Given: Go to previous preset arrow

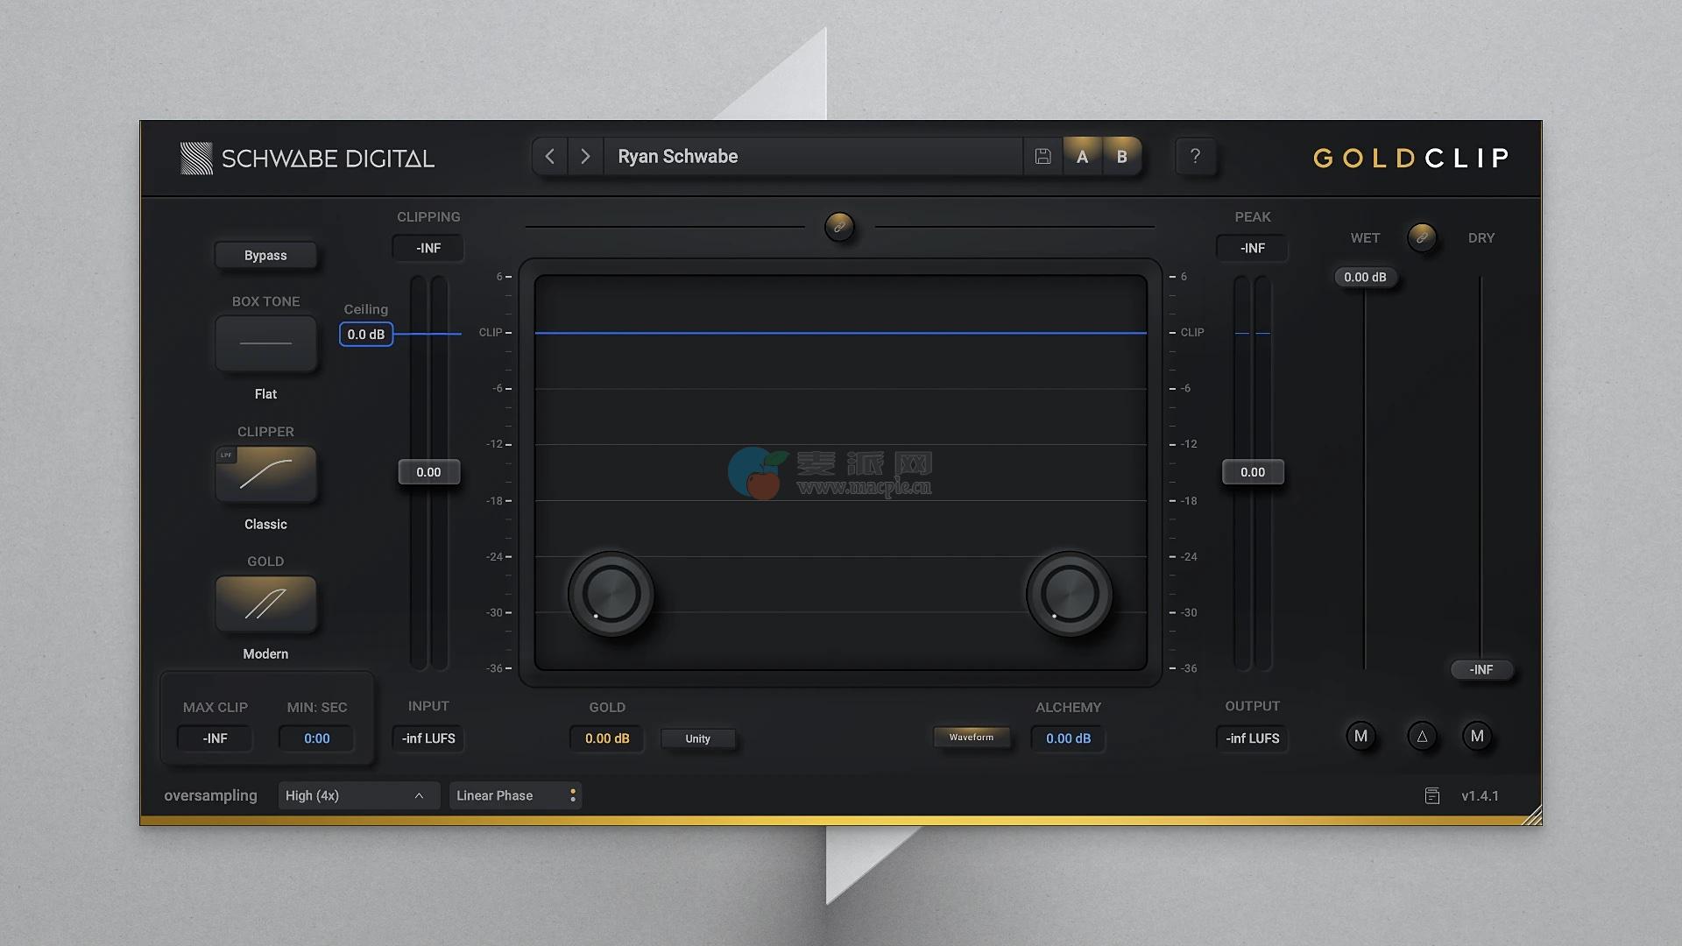Looking at the screenshot, I should 550,157.
